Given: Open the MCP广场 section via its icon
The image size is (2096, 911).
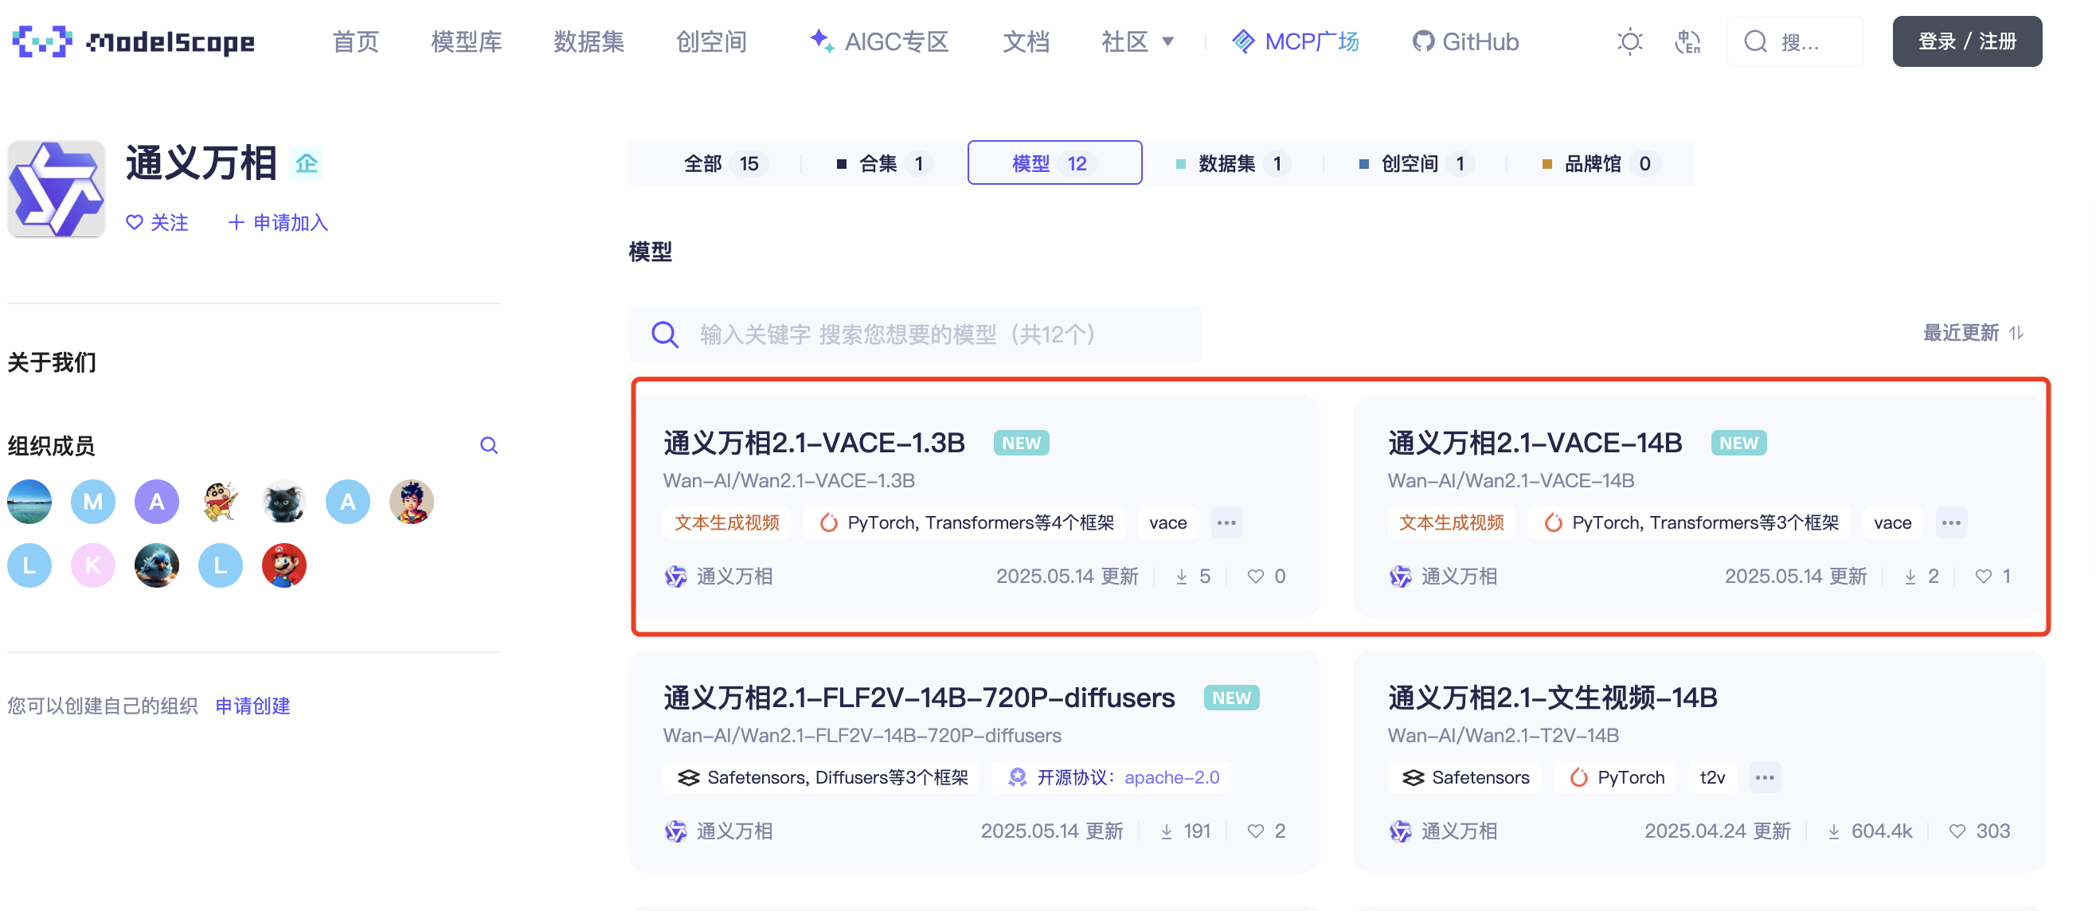Looking at the screenshot, I should click(1243, 41).
